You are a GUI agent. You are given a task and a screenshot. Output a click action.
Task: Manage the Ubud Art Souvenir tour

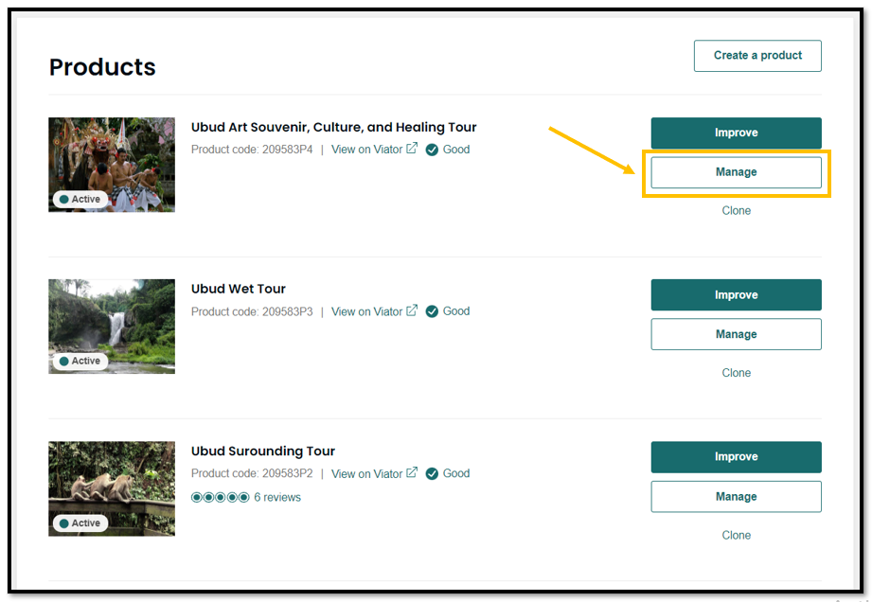[736, 172]
